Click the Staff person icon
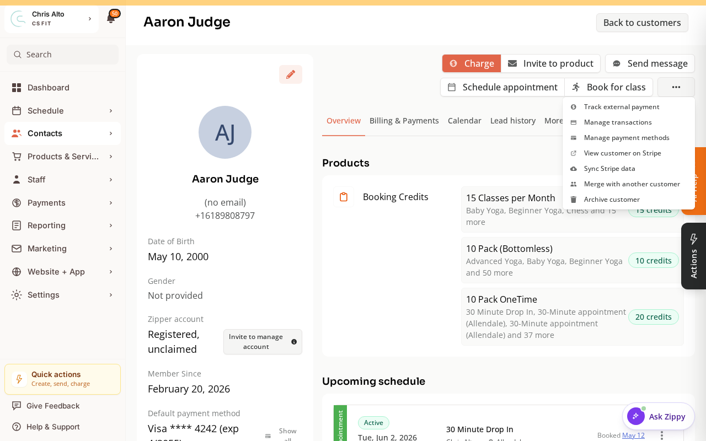706x441 pixels. [17, 180]
